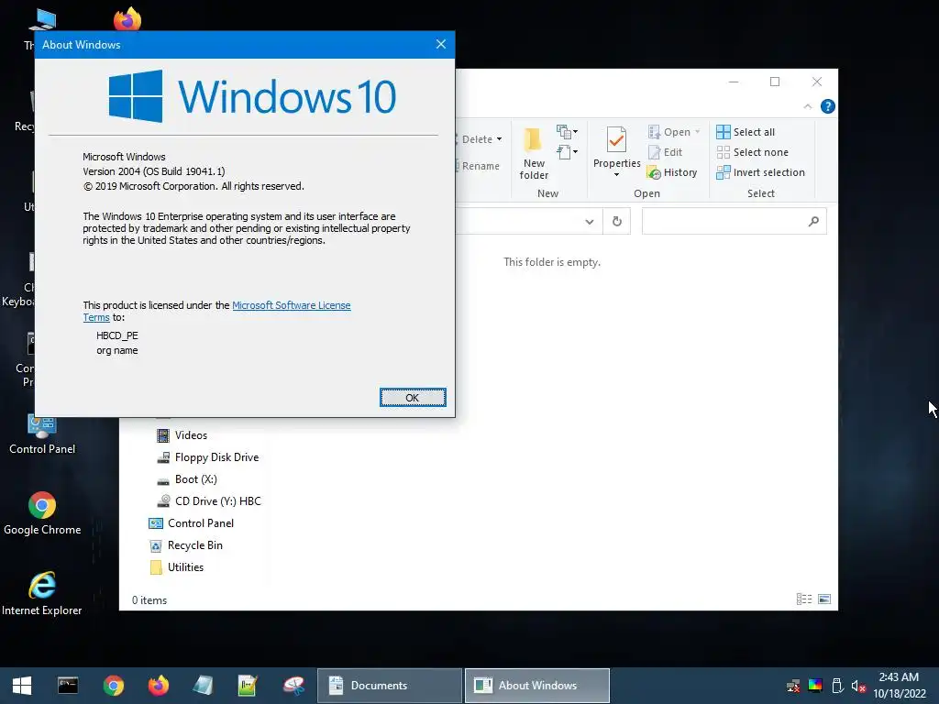Launch Firefox from the taskbar
This screenshot has height=704, width=939.
(x=158, y=686)
